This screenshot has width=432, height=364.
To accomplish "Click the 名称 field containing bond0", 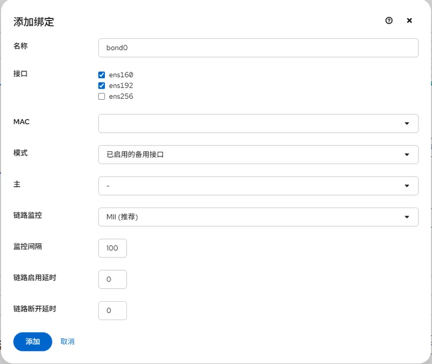I will (x=258, y=48).
